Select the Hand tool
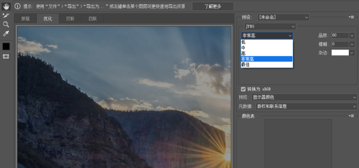This screenshot has width=359, height=168. click(x=6, y=7)
